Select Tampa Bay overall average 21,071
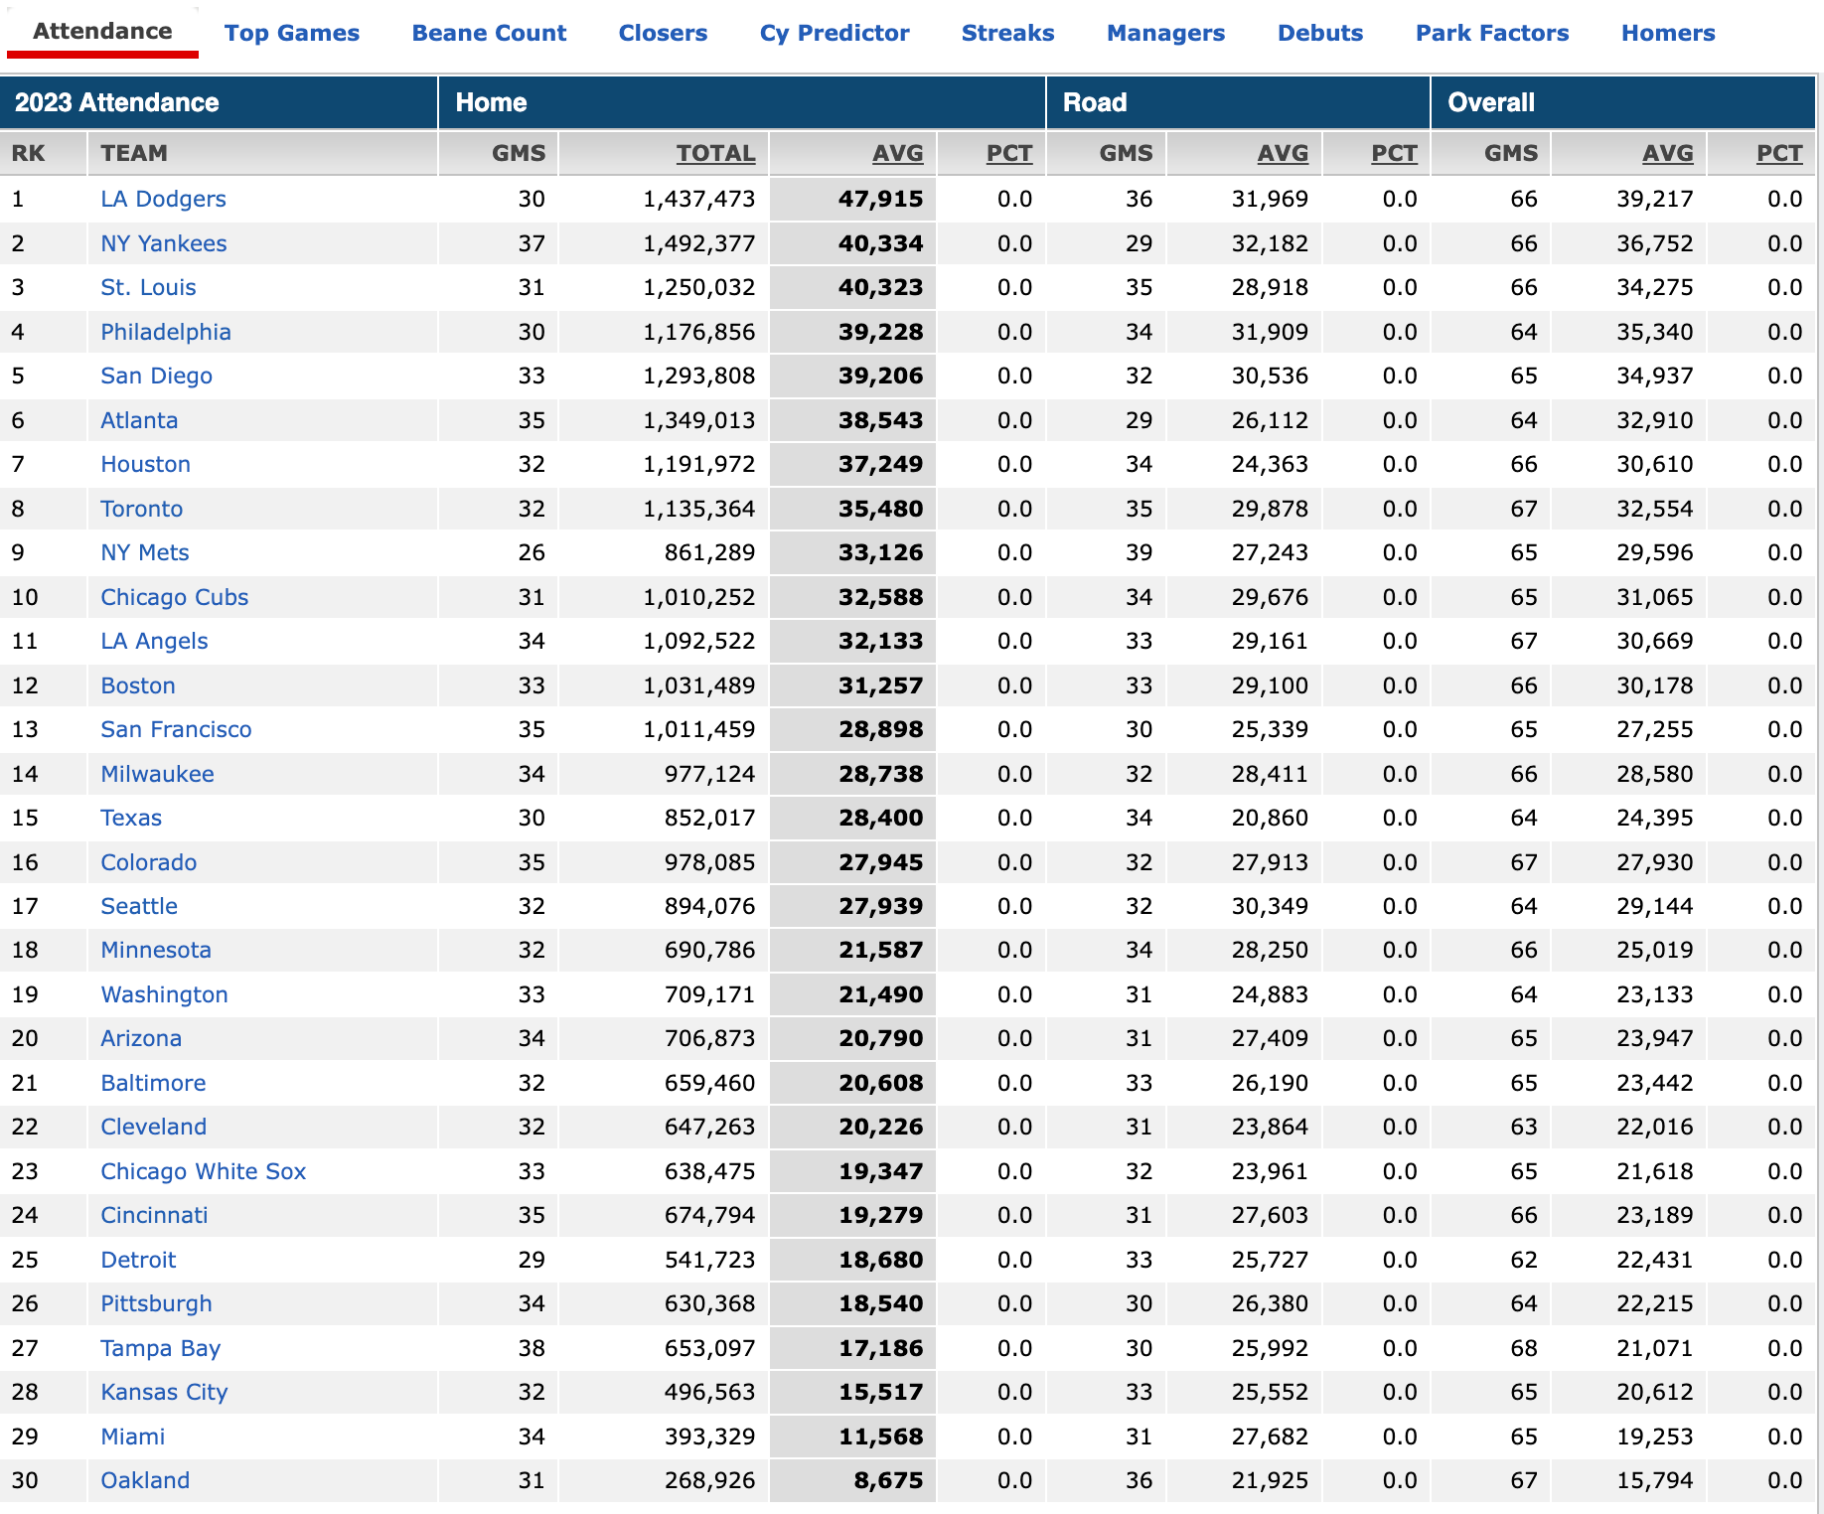1824x1514 pixels. (1654, 1348)
